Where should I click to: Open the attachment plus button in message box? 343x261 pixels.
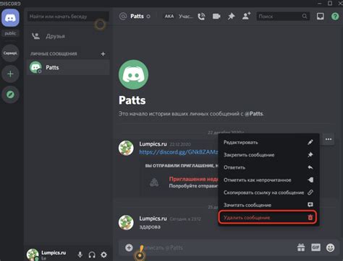pos(129,247)
